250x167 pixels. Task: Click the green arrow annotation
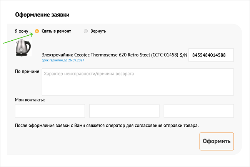pyautogui.click(x=18, y=38)
